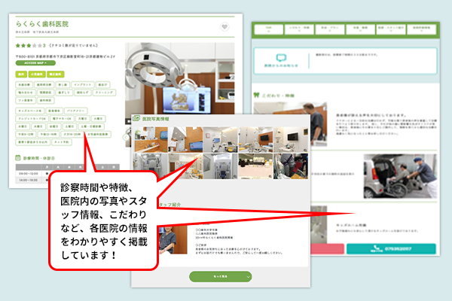Screen dimensions: 452x301
Task: Click the first green filled category tag
Action: coord(21,74)
